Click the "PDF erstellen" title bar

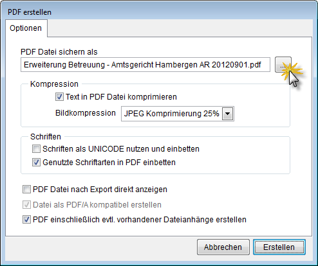tap(159, 12)
